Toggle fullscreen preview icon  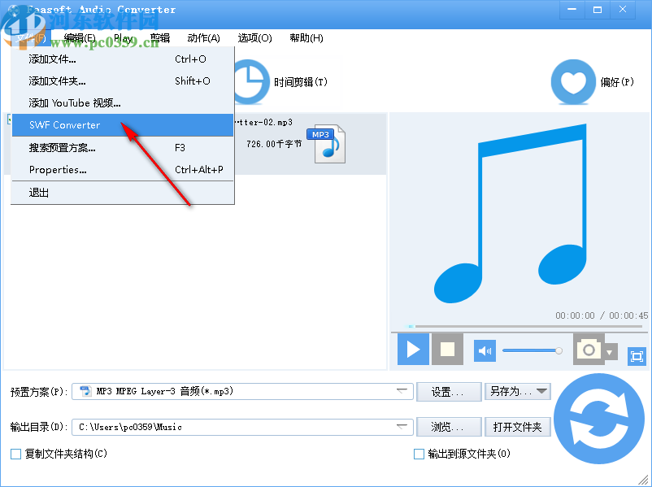click(x=637, y=354)
